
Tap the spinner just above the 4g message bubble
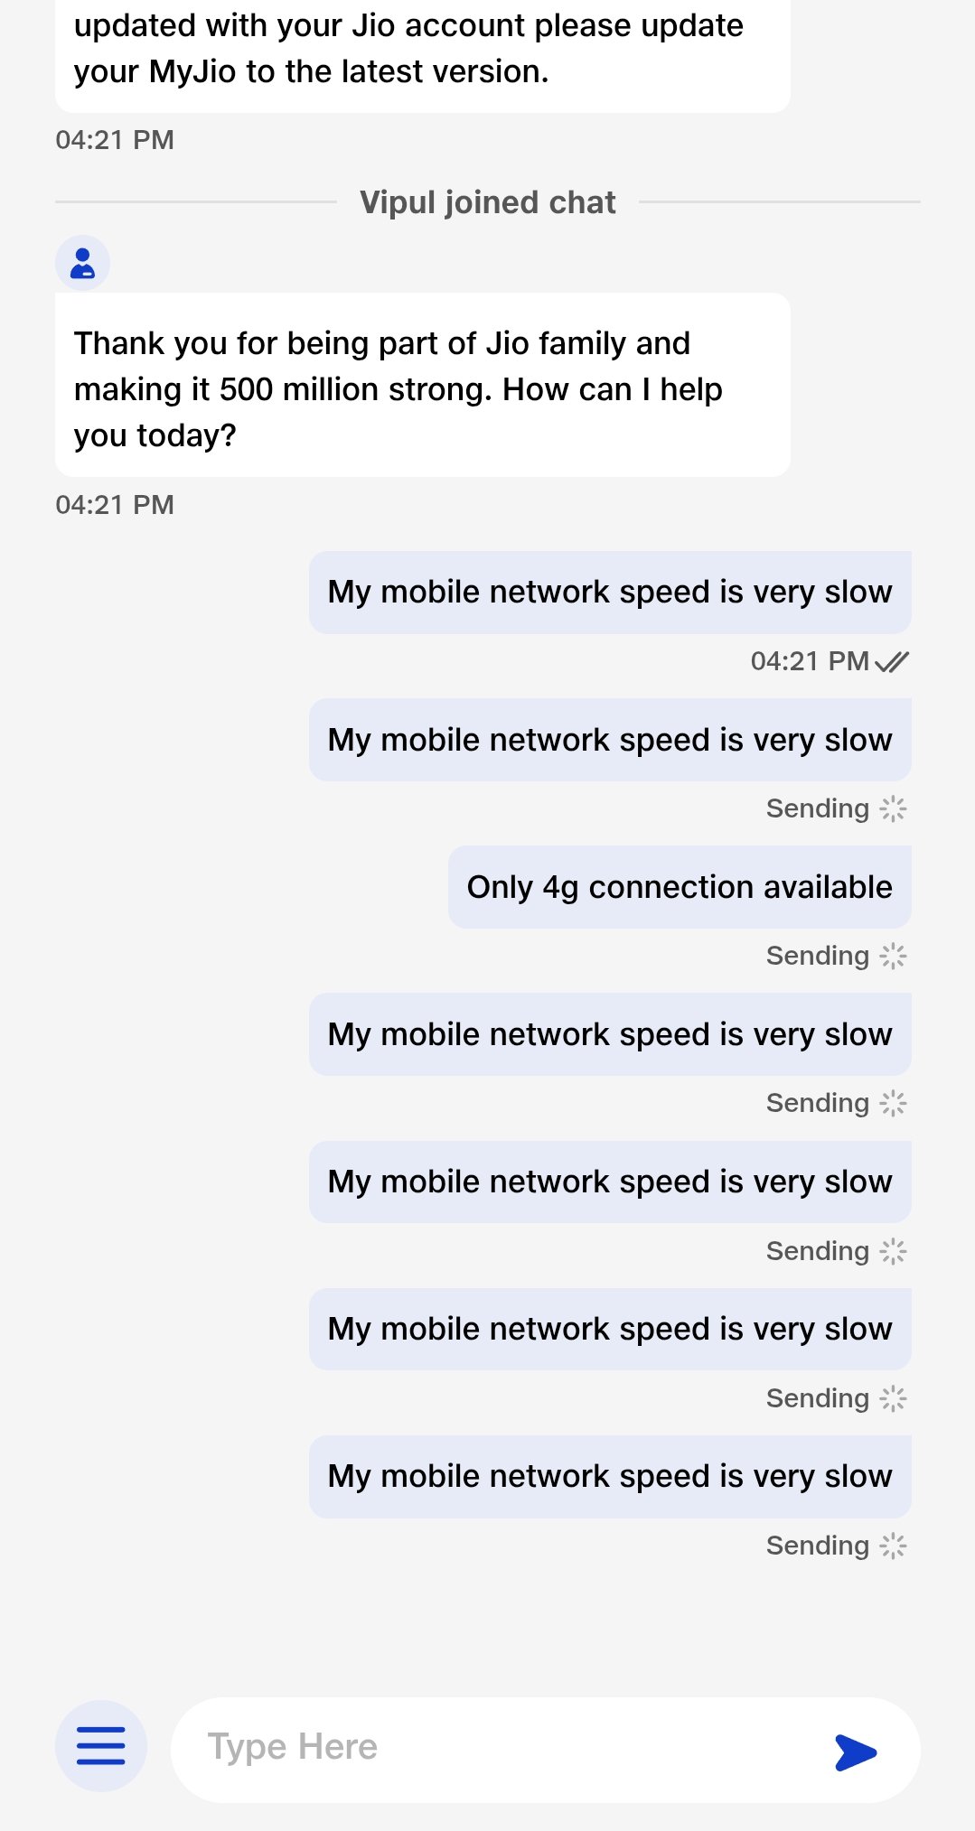893,808
